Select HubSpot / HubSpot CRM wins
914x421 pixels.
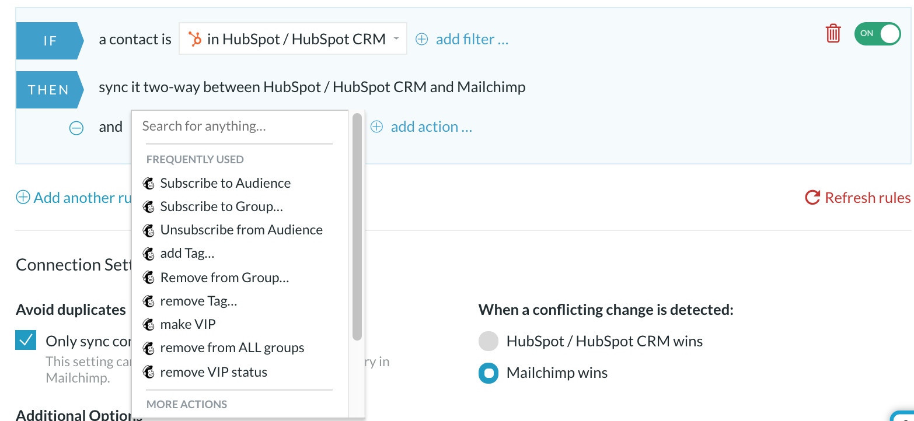point(489,341)
